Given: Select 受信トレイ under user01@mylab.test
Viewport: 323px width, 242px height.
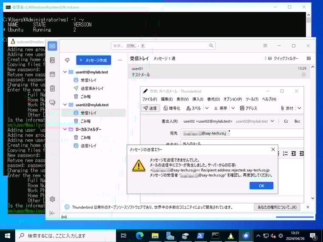Looking at the screenshot, I should (94, 80).
